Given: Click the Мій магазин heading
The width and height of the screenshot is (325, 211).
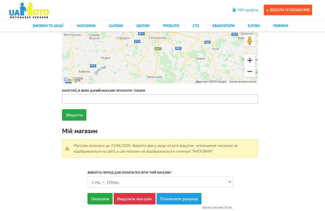Looking at the screenshot, I should [80, 131].
